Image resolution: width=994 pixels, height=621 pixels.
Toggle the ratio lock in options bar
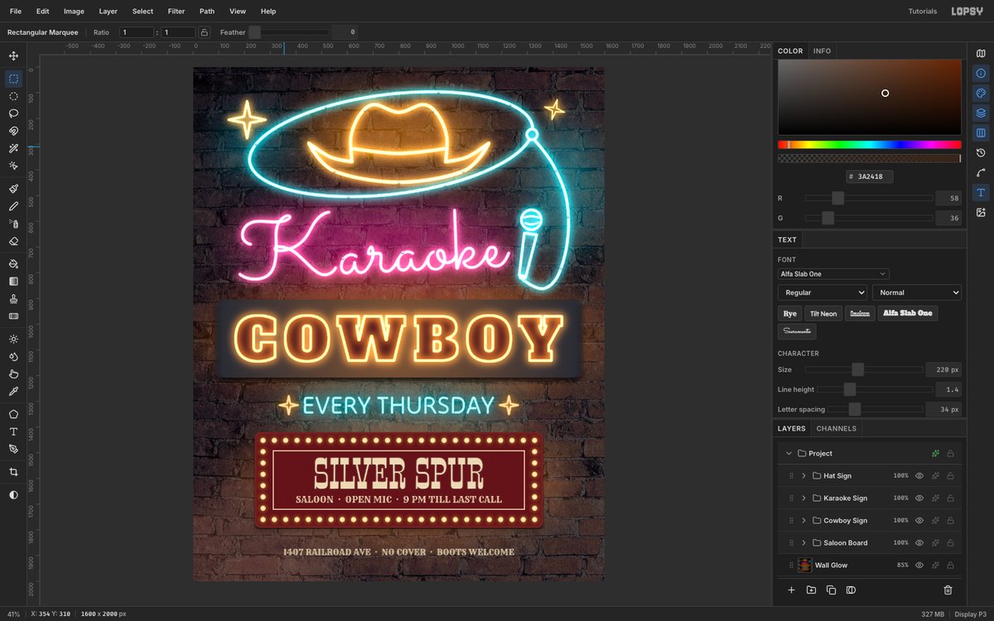[204, 32]
